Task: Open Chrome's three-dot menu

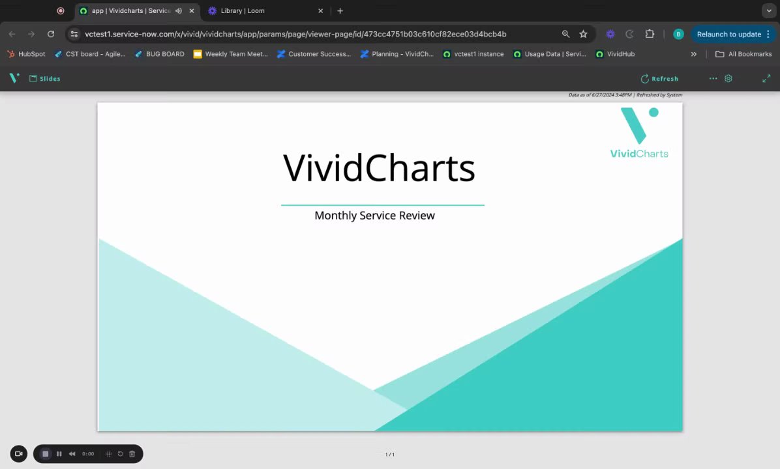Action: [x=768, y=34]
